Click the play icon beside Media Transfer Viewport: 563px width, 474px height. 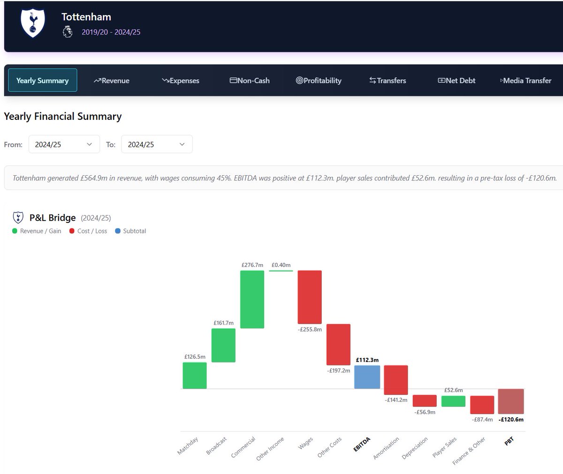pyautogui.click(x=502, y=81)
